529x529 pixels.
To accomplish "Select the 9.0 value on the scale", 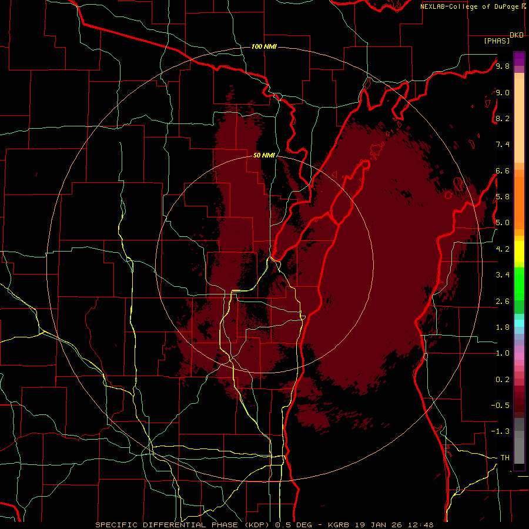I will pos(503,92).
